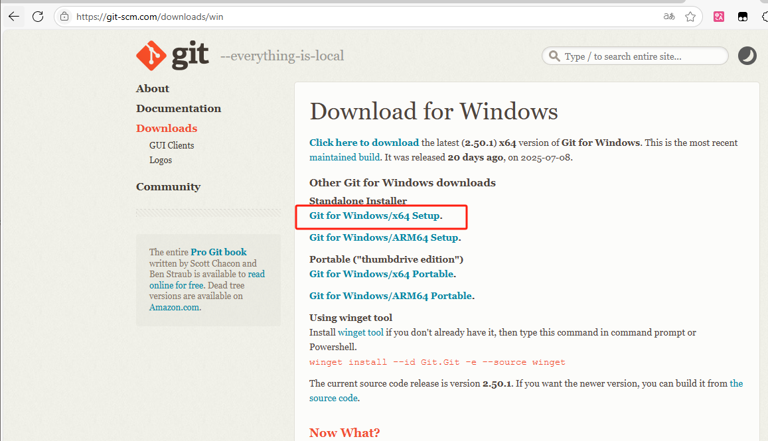
Task: Open the 'winget tool' link
Action: [360, 332]
